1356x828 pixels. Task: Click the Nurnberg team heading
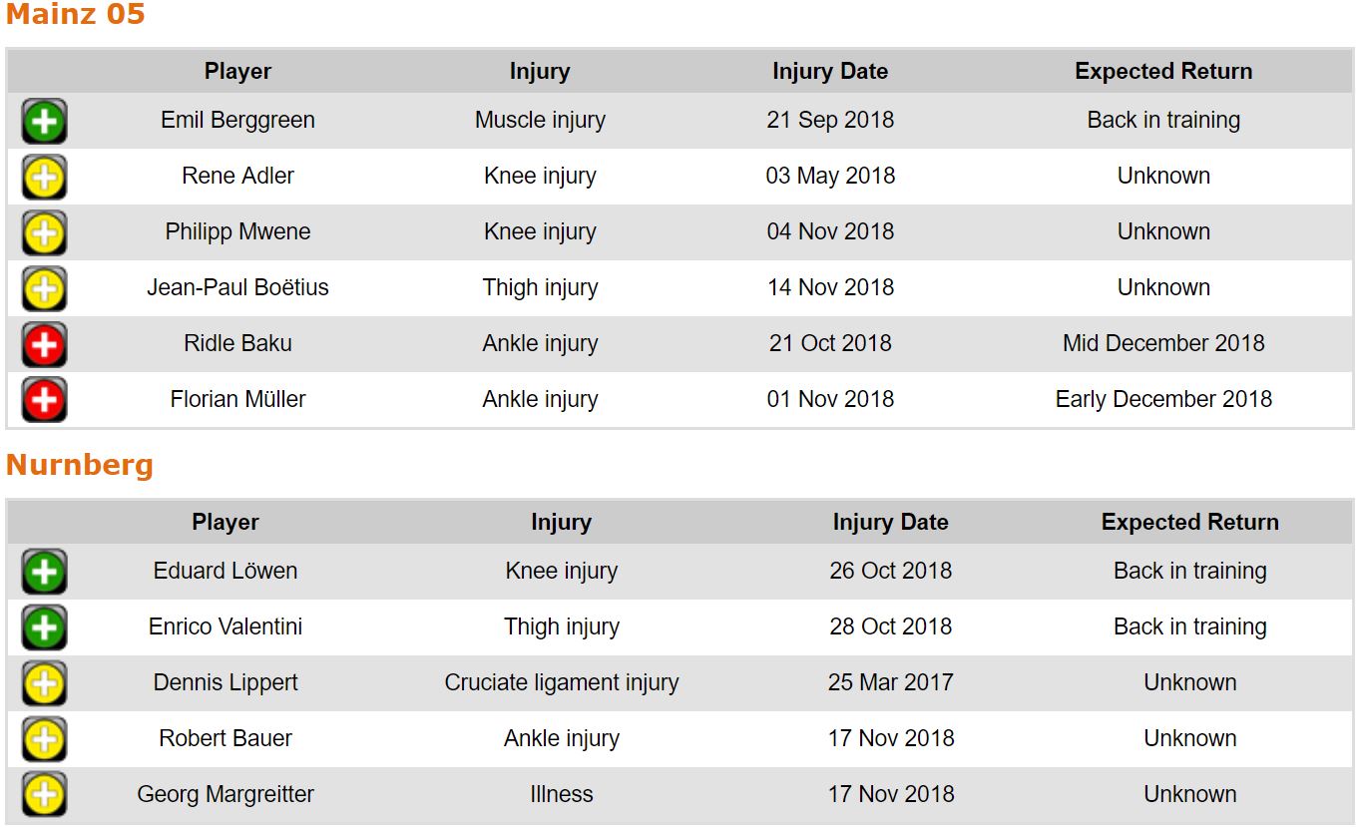point(80,466)
